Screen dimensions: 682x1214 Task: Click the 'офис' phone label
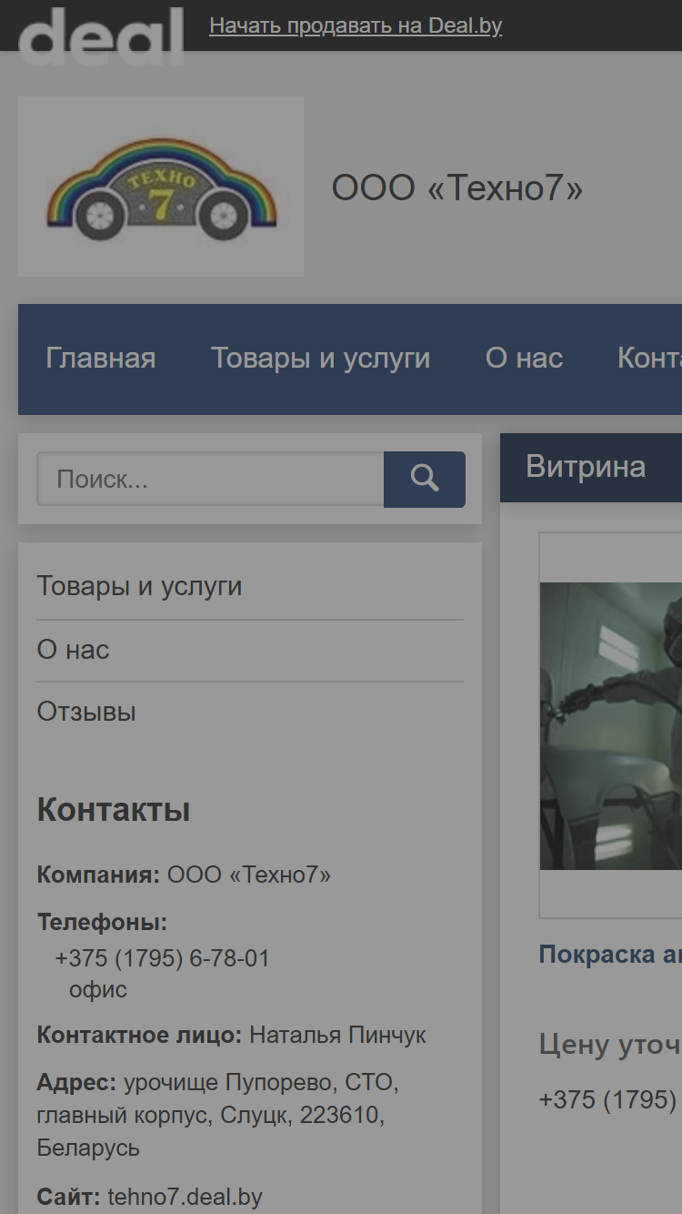98,990
